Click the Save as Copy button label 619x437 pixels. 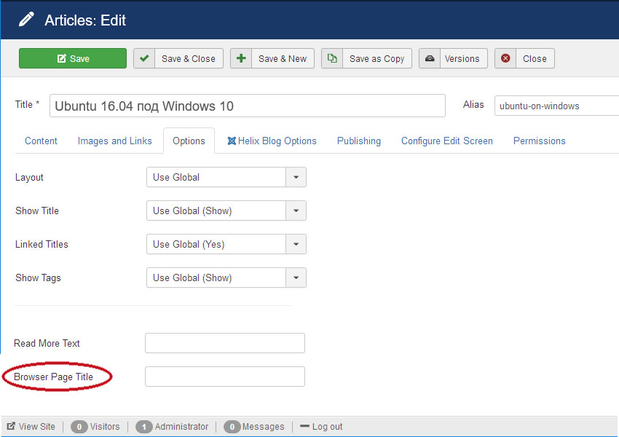[377, 59]
